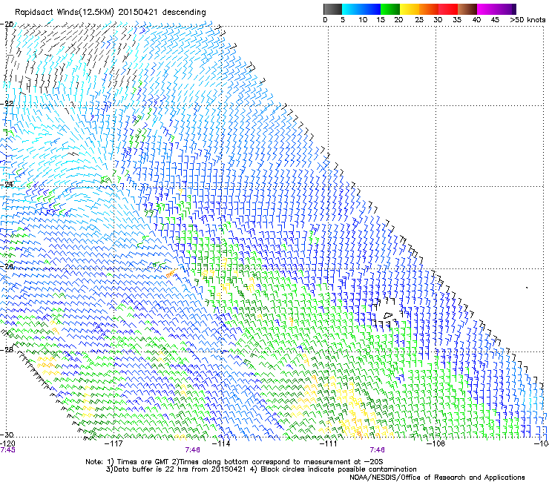Click the gray 0-5 knots color segment
The height and width of the screenshot is (482, 549).
(x=332, y=9)
